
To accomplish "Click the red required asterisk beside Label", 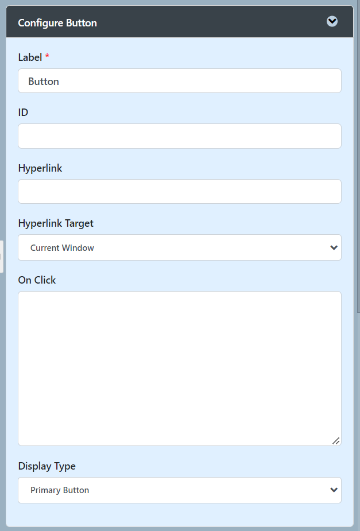I will (x=47, y=56).
